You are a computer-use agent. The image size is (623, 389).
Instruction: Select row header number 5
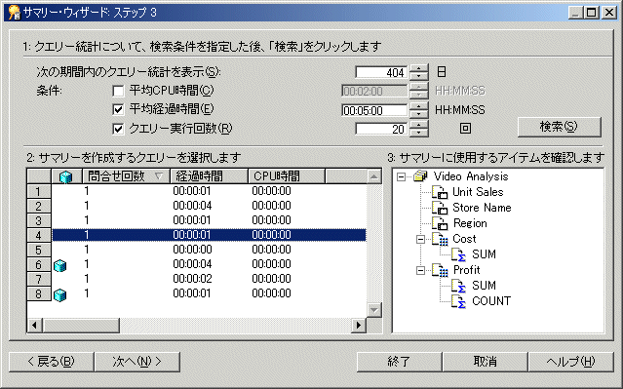39,250
